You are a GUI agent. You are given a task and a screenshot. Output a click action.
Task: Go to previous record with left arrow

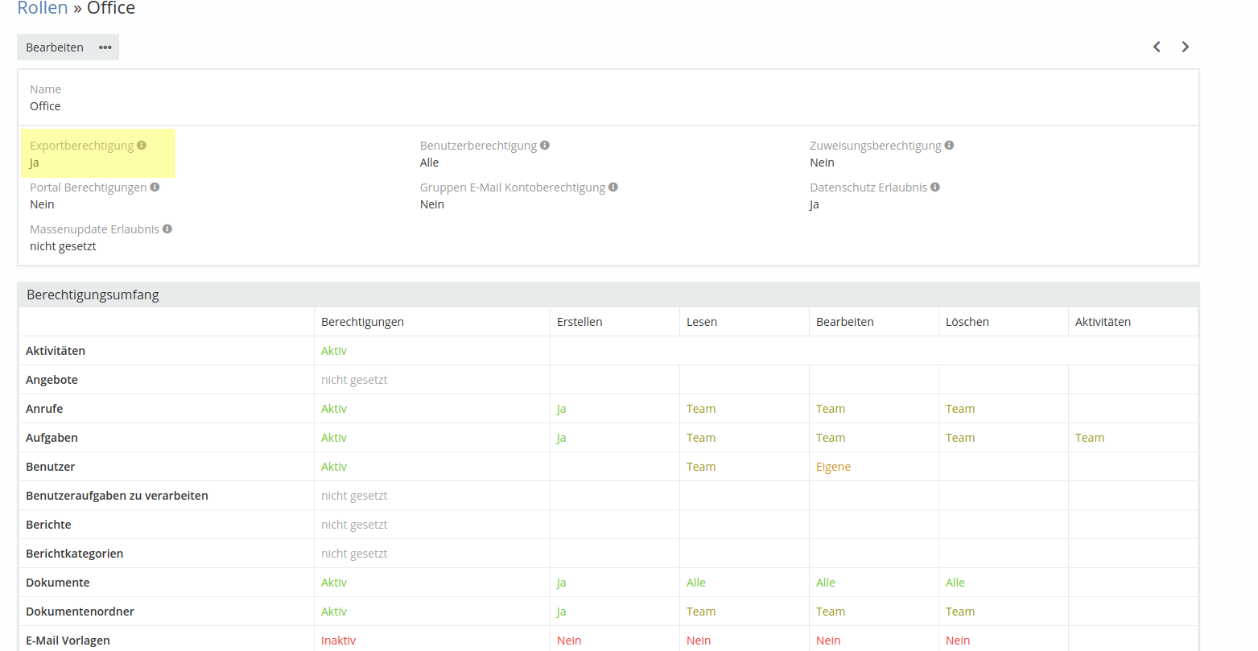point(1157,47)
